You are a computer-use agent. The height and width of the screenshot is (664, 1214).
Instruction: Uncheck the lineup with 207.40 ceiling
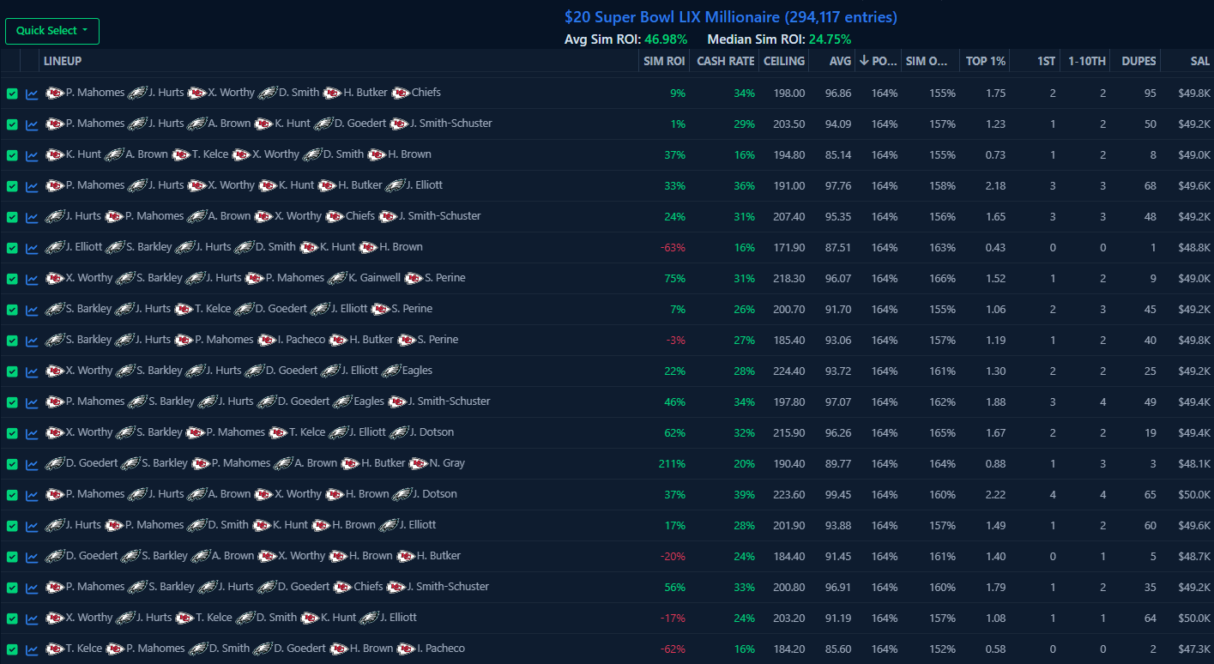click(x=12, y=217)
